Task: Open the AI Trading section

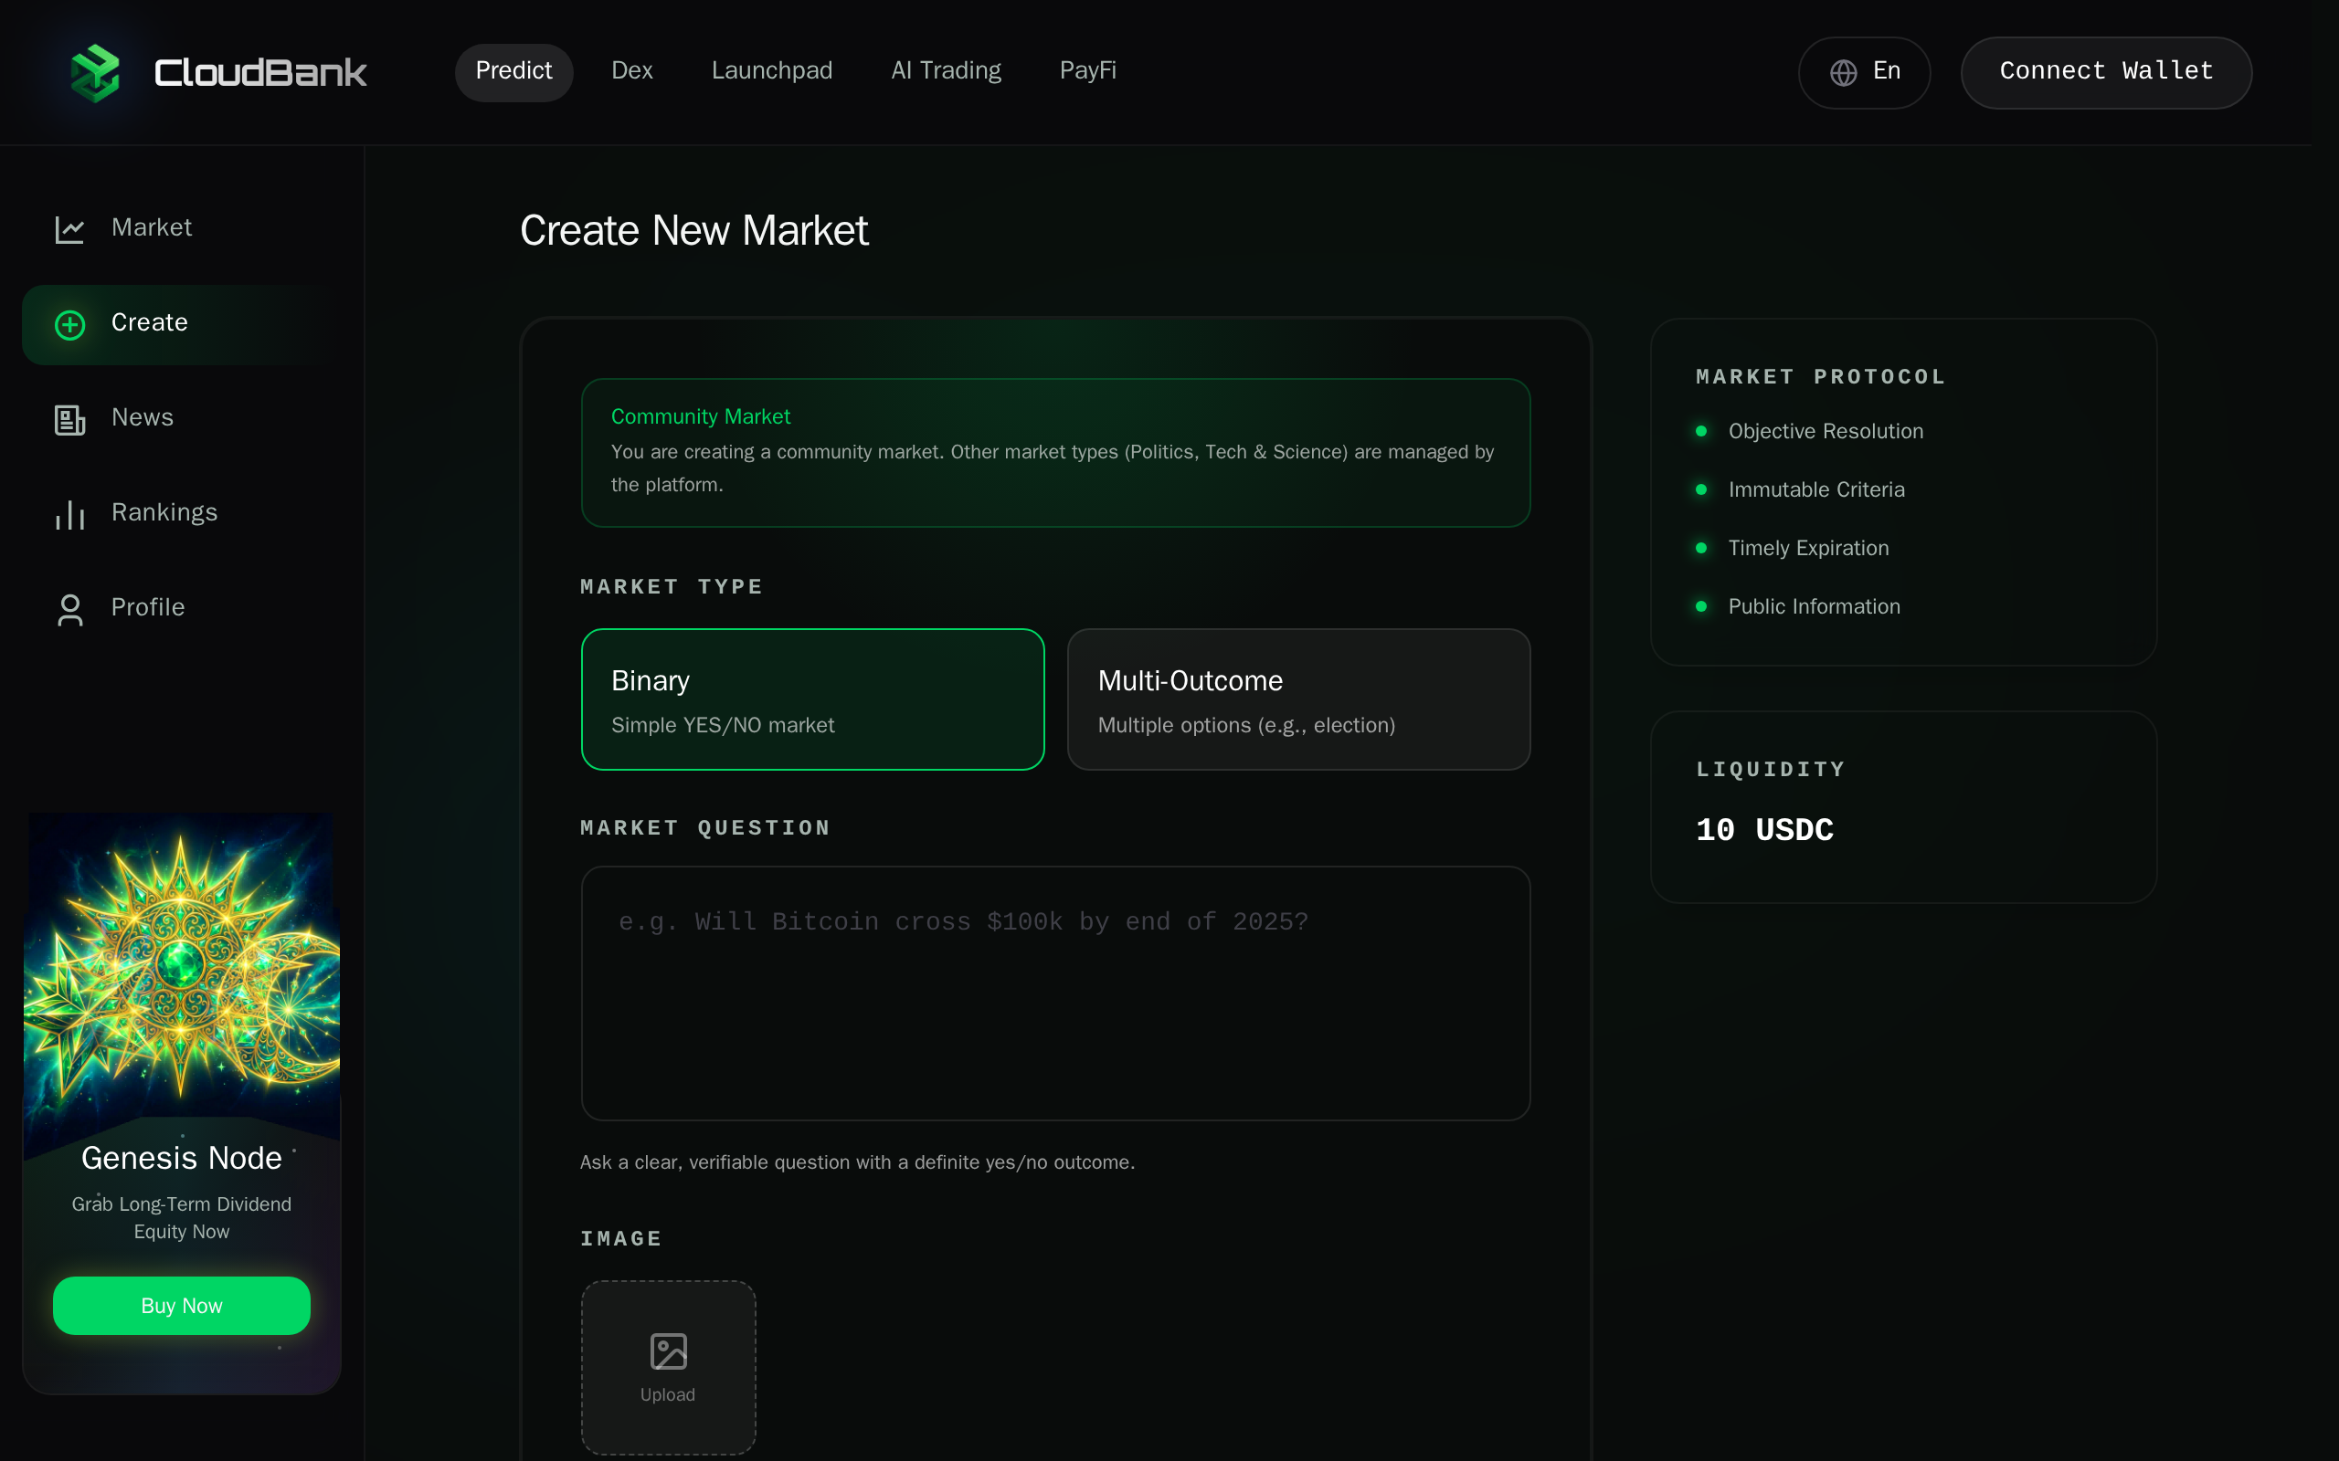Action: point(946,70)
